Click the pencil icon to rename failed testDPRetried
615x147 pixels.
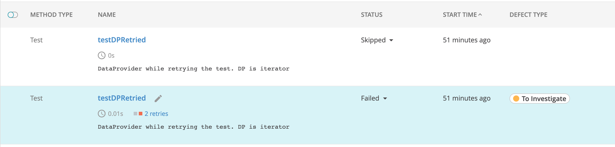click(x=158, y=98)
